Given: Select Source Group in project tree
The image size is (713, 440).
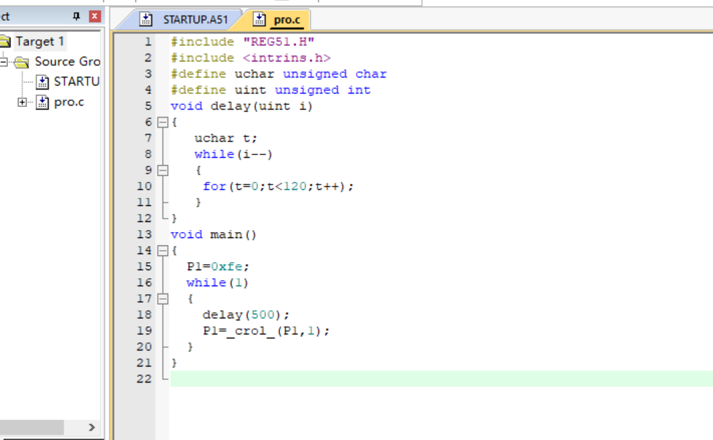Looking at the screenshot, I should 68,62.
